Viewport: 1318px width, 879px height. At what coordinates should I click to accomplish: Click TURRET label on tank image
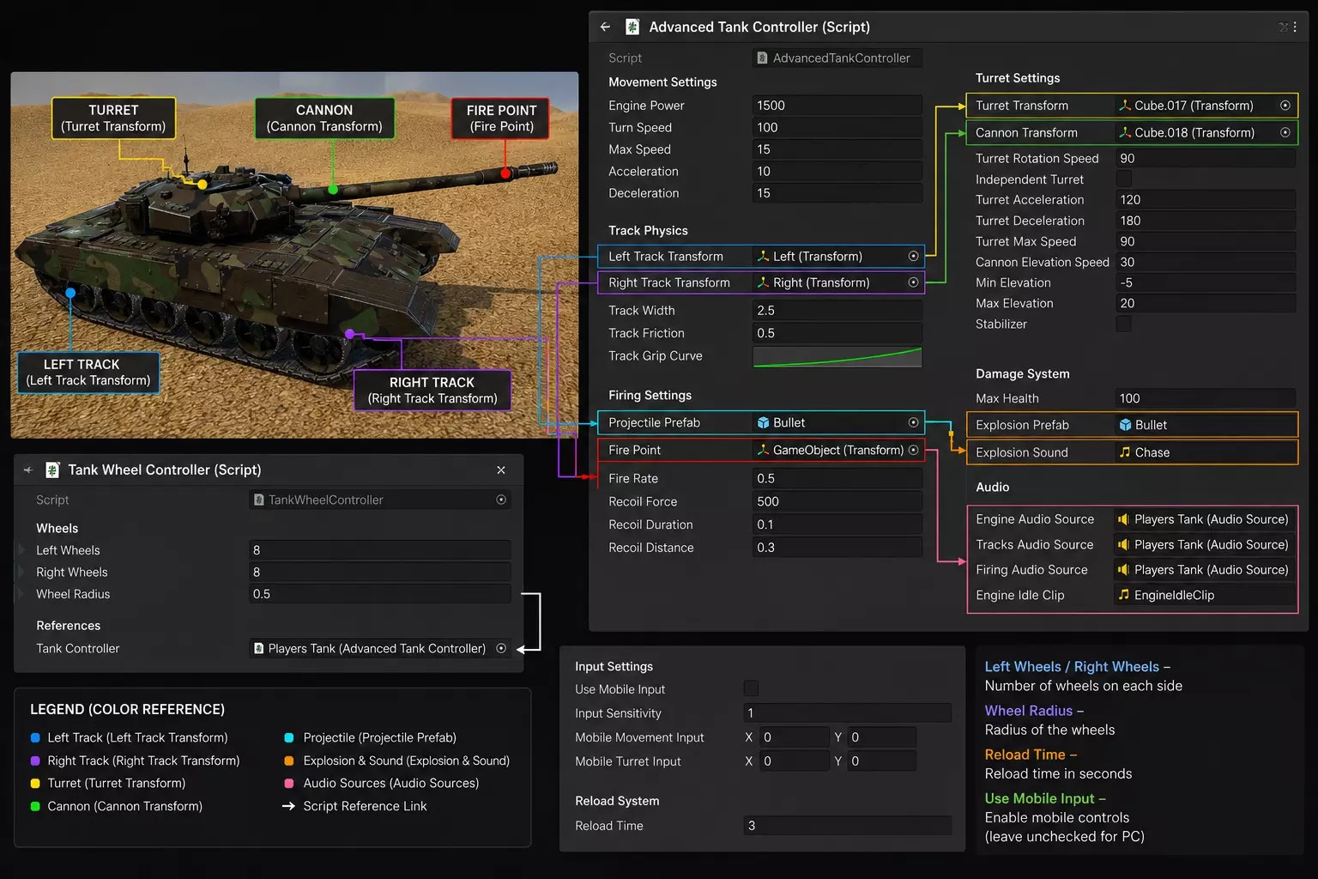[x=113, y=118]
